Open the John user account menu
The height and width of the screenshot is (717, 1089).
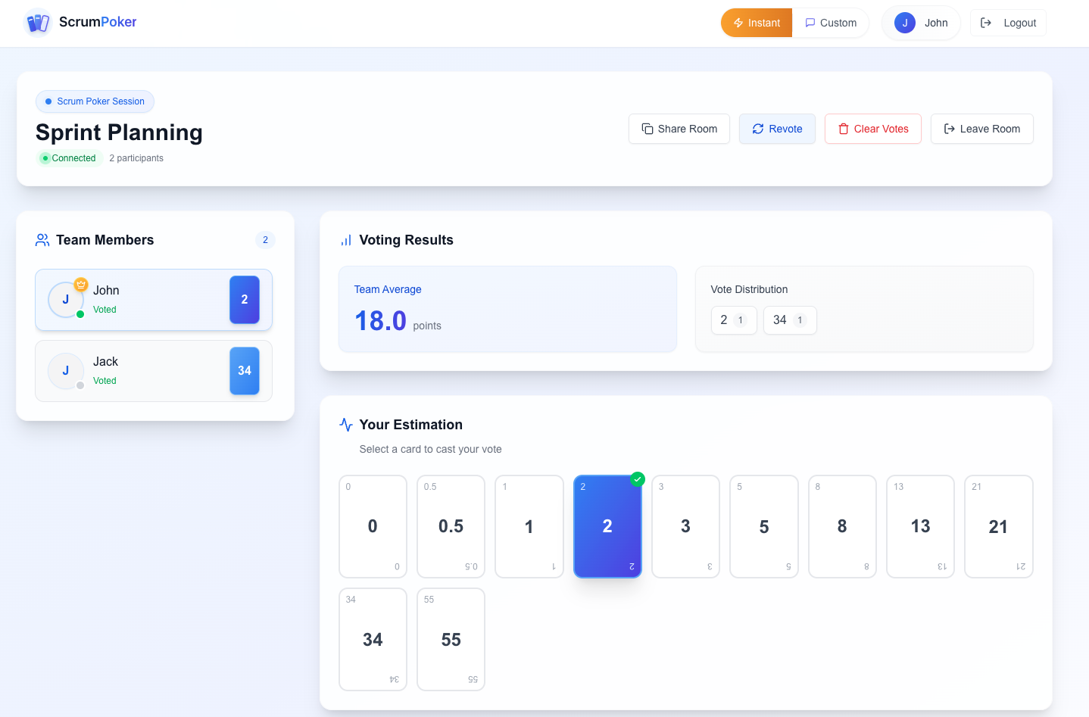[x=920, y=23]
